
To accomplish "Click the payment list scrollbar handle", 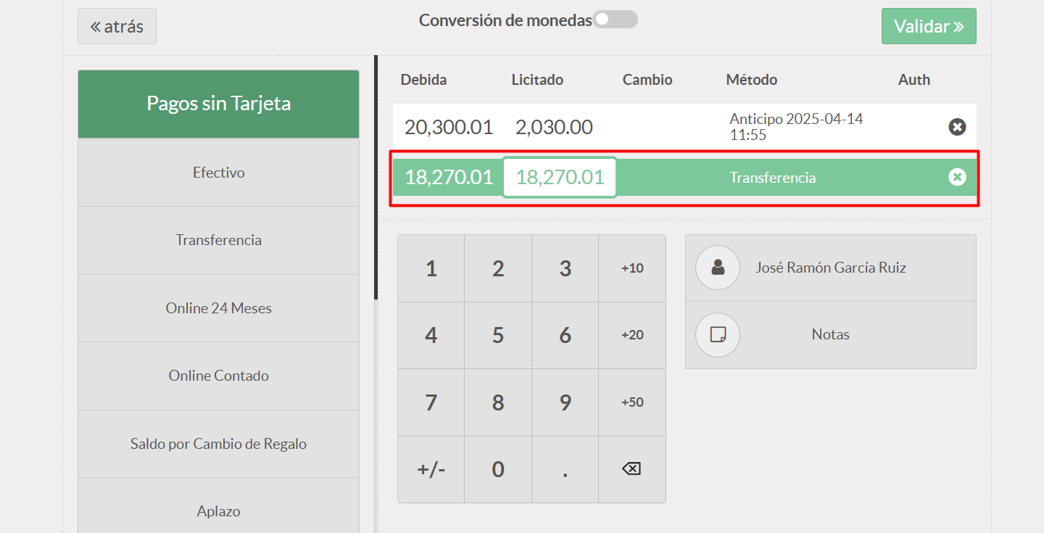I will coord(376,178).
